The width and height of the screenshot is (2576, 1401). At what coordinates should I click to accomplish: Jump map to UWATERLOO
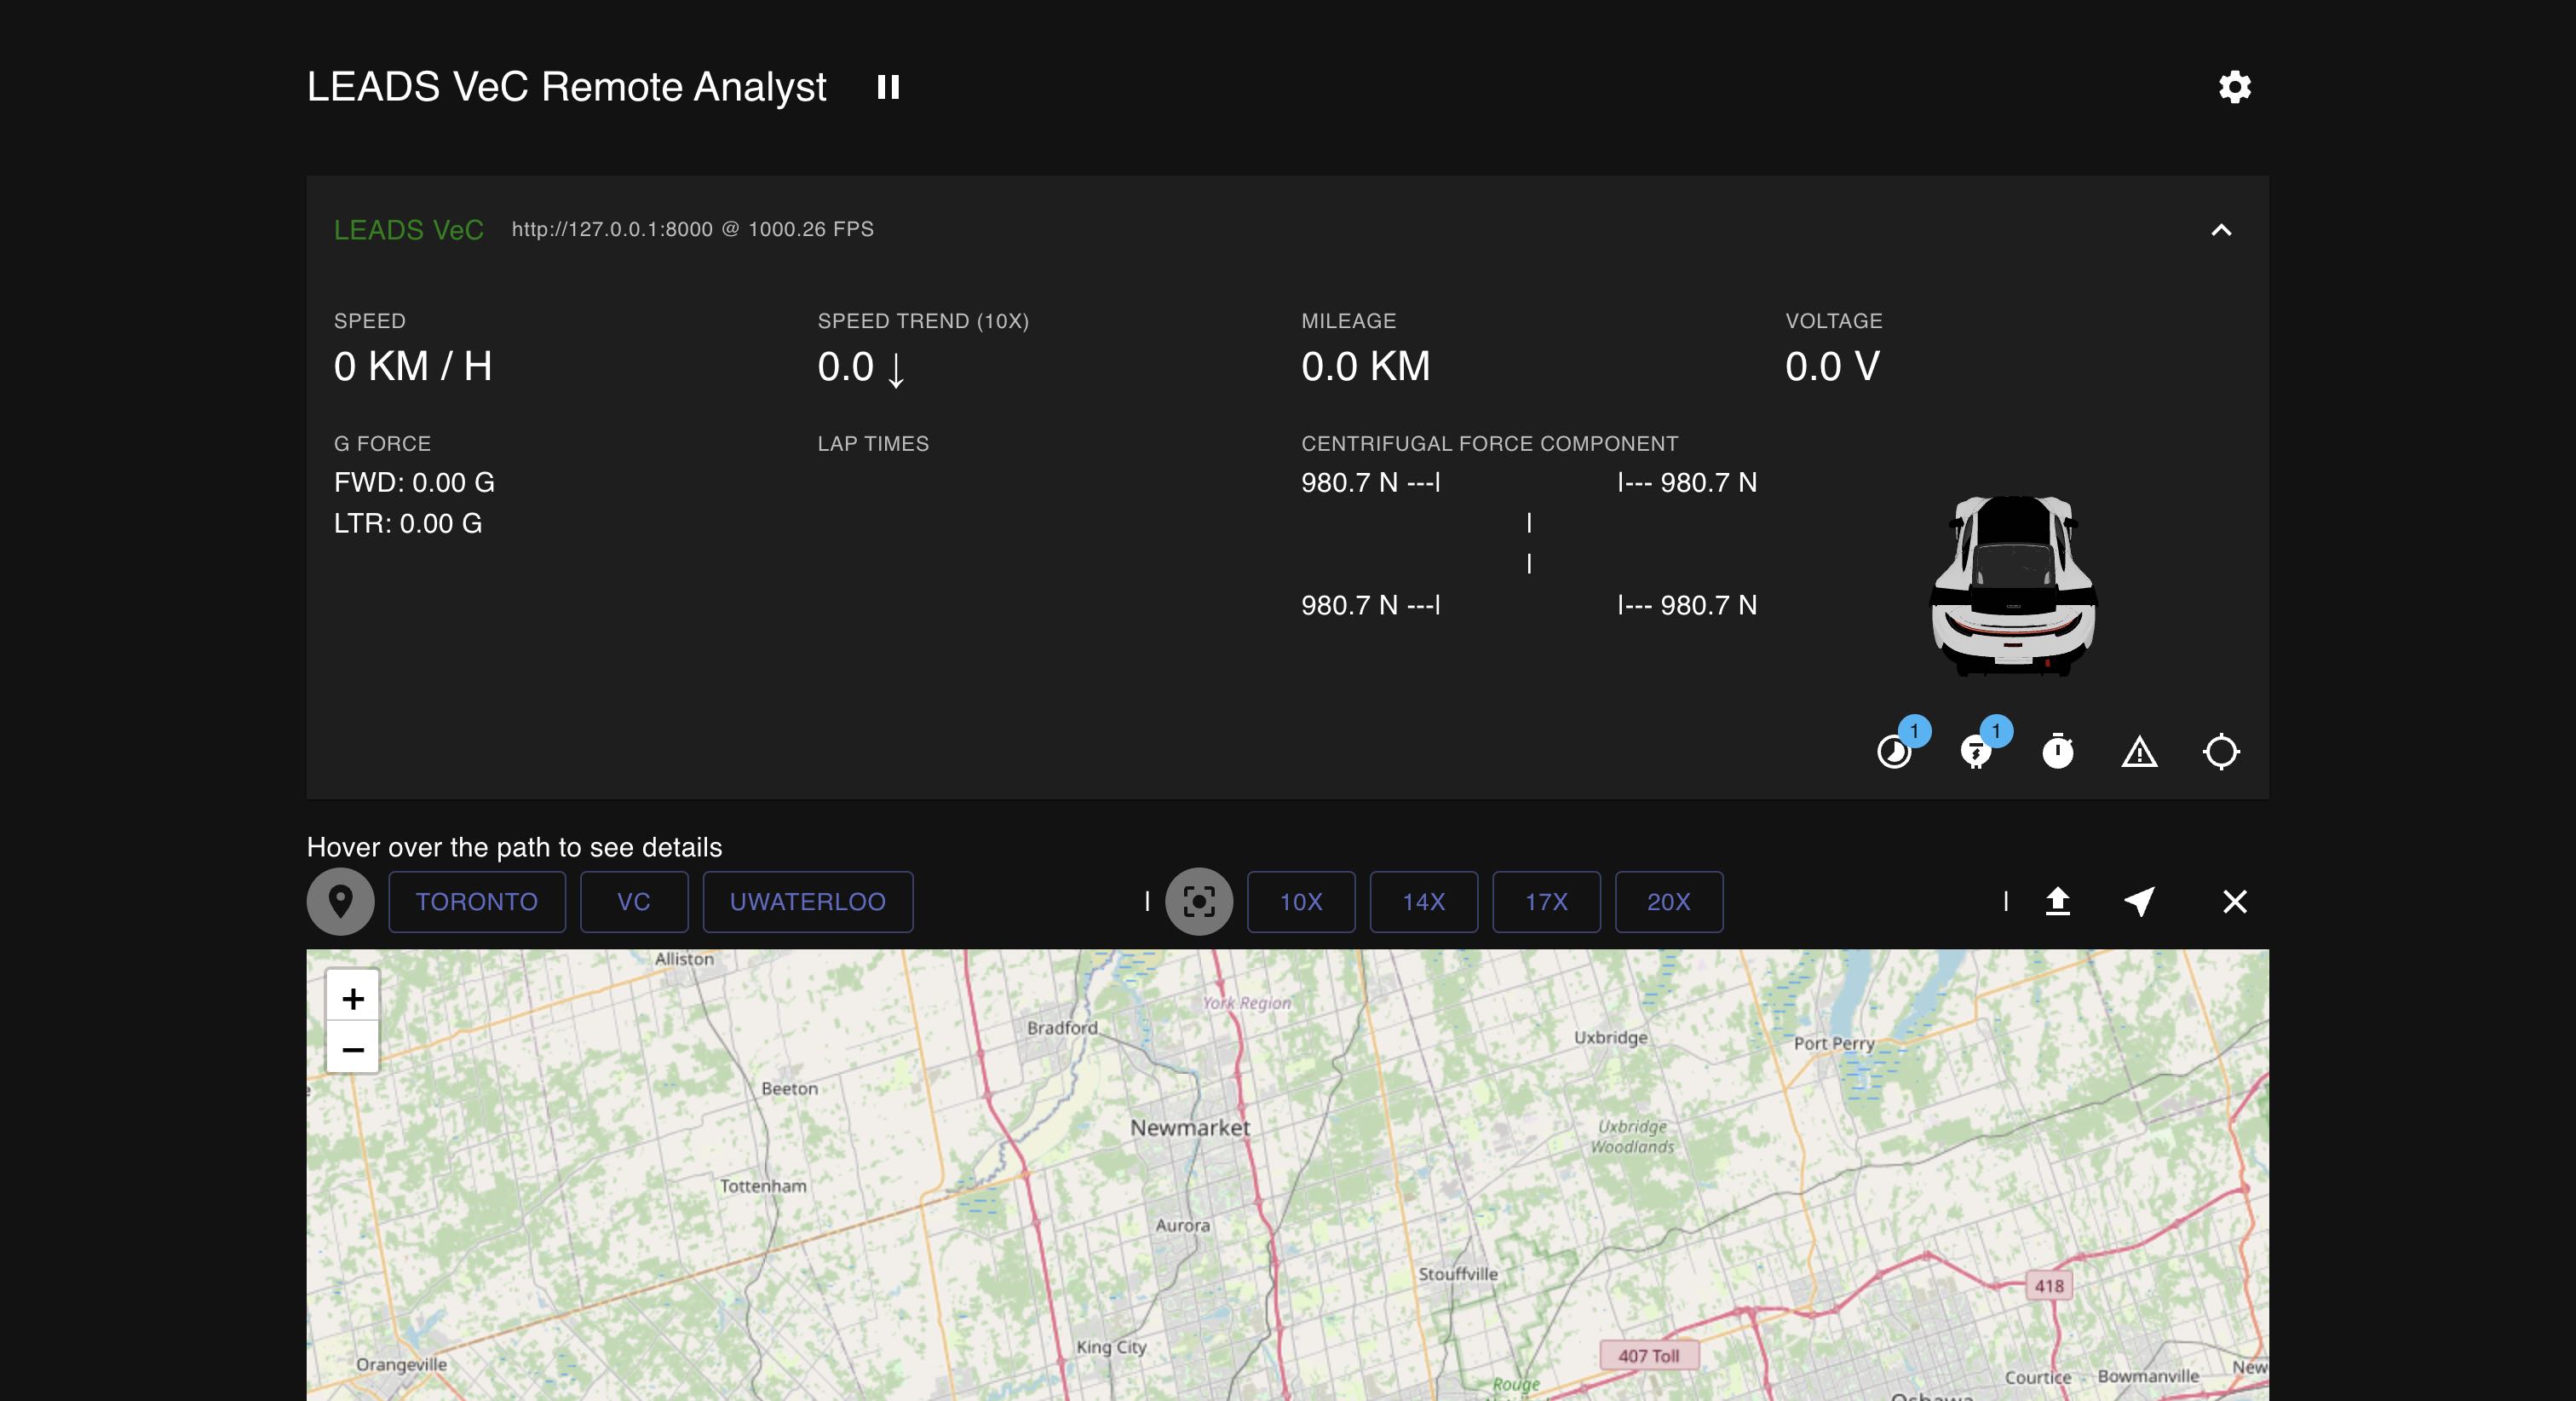click(x=807, y=902)
